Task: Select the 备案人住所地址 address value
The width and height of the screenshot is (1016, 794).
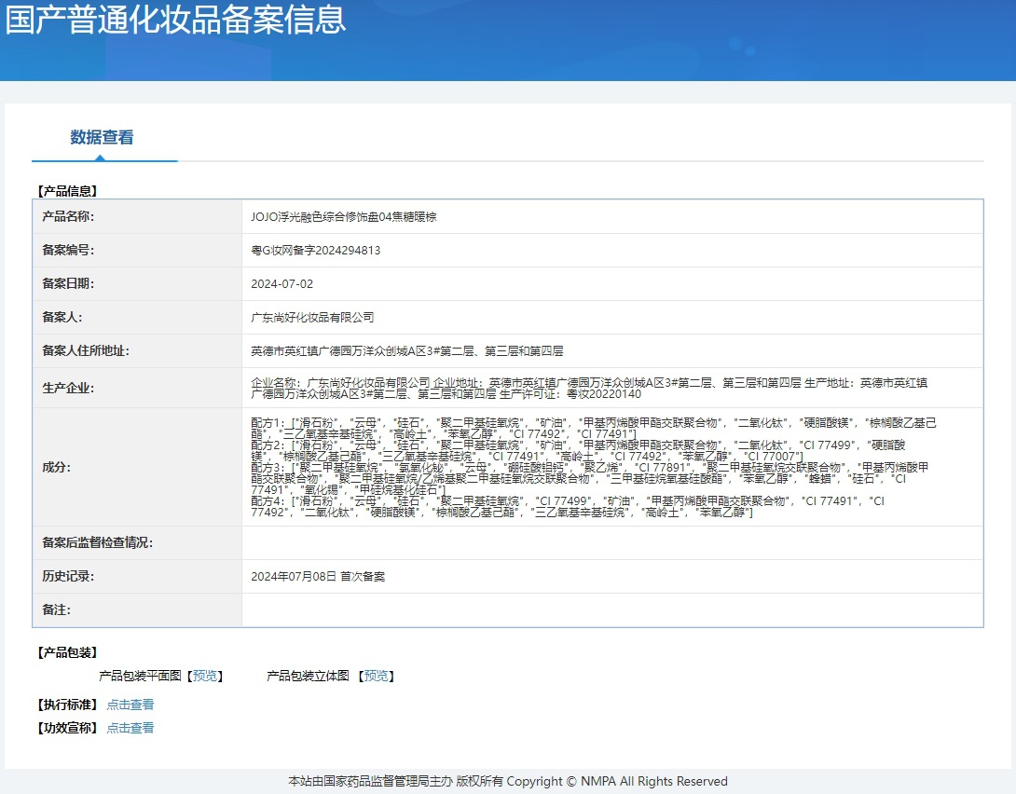Action: pyautogui.click(x=407, y=351)
